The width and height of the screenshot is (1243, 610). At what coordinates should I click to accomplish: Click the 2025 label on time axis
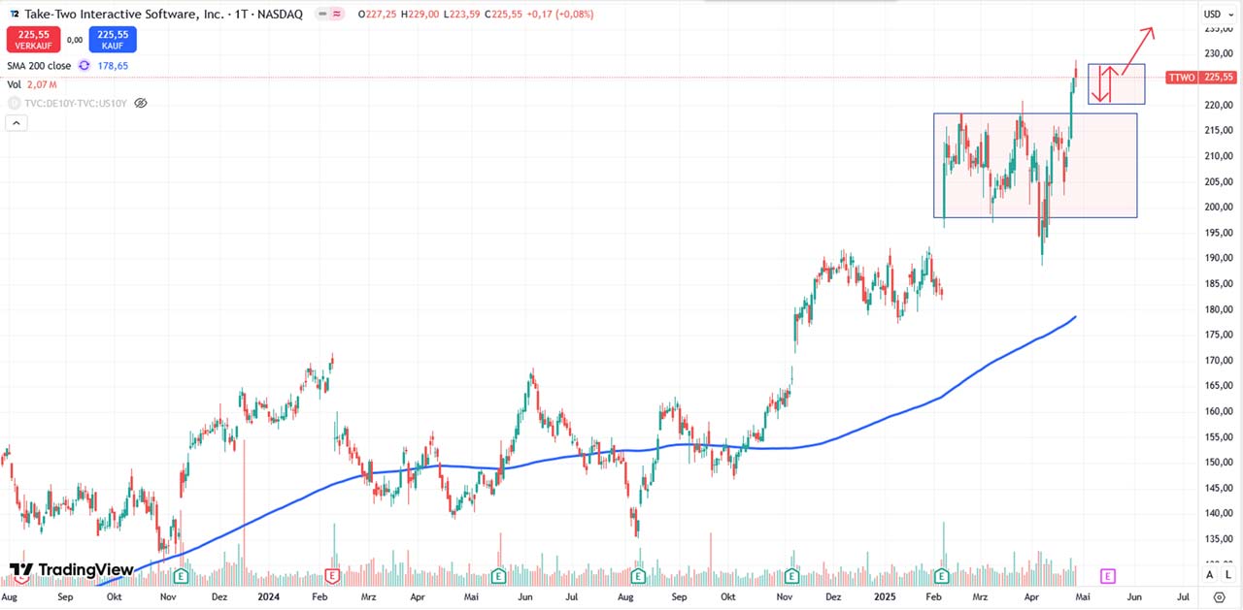[887, 597]
